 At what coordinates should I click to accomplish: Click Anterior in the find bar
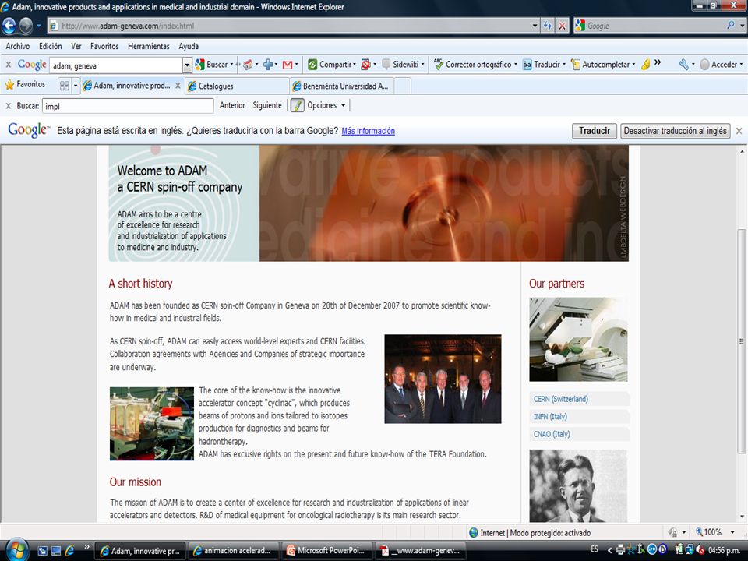[232, 105]
